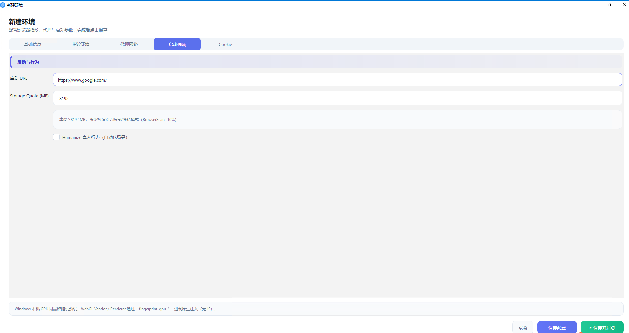Click 保存配置 button
The width and height of the screenshot is (629, 333).
point(557,327)
